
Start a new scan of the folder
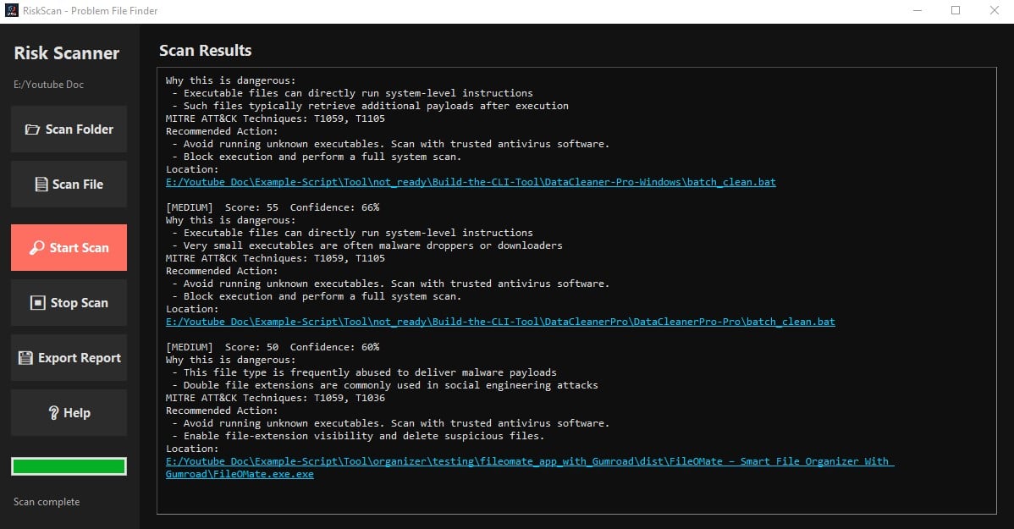pyautogui.click(x=68, y=247)
